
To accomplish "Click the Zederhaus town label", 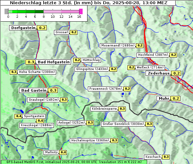I will point(158,73).
